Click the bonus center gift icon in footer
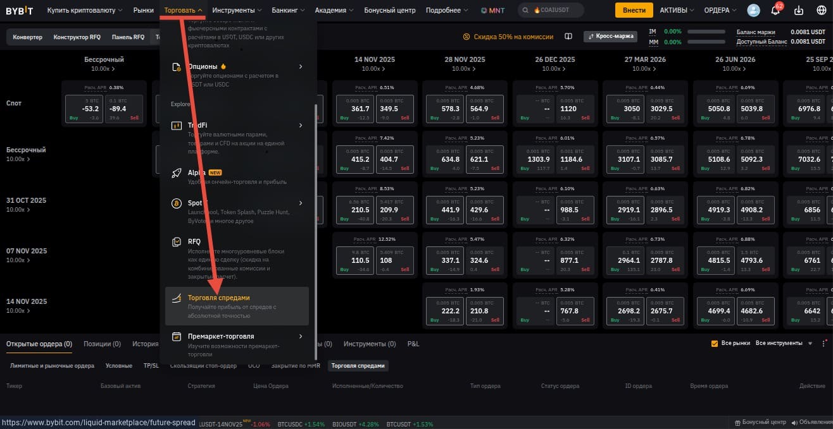The height and width of the screenshot is (429, 833). (x=737, y=423)
